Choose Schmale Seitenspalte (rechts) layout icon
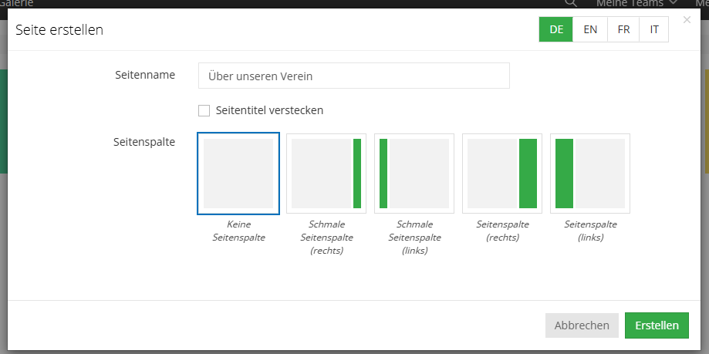This screenshot has width=709, height=354. coord(326,173)
